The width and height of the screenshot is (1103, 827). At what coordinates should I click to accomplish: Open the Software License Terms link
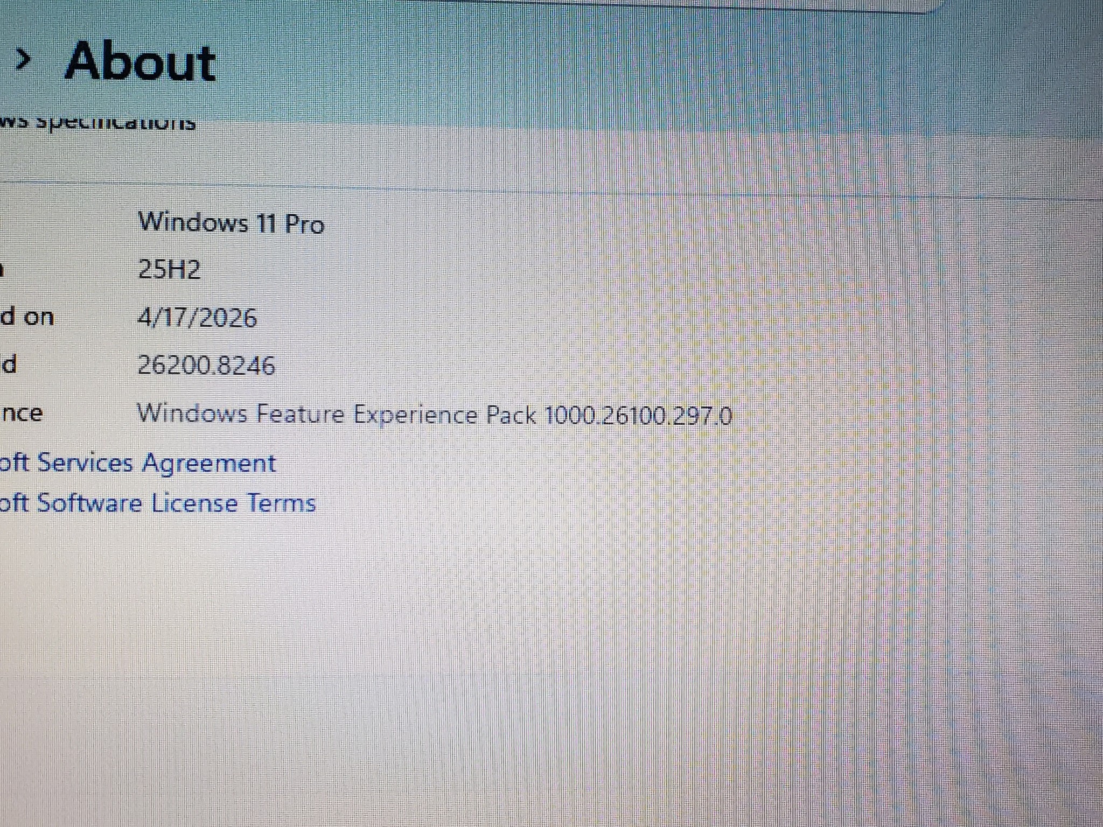[157, 503]
